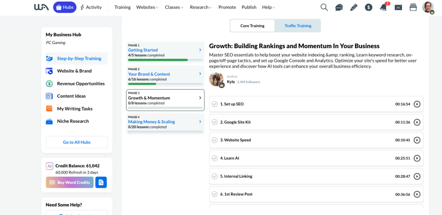
Task: Click the Getting Started phase chevron
Action: 200,50
